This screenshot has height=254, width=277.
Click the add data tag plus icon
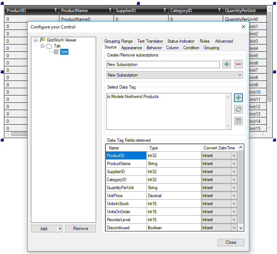238,98
